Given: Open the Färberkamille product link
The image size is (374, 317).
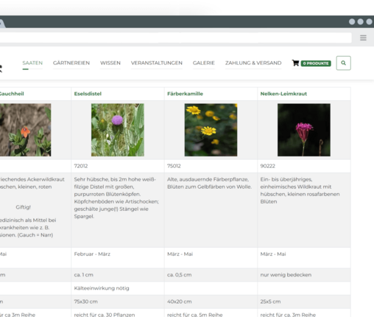Looking at the screenshot, I should tap(185, 94).
